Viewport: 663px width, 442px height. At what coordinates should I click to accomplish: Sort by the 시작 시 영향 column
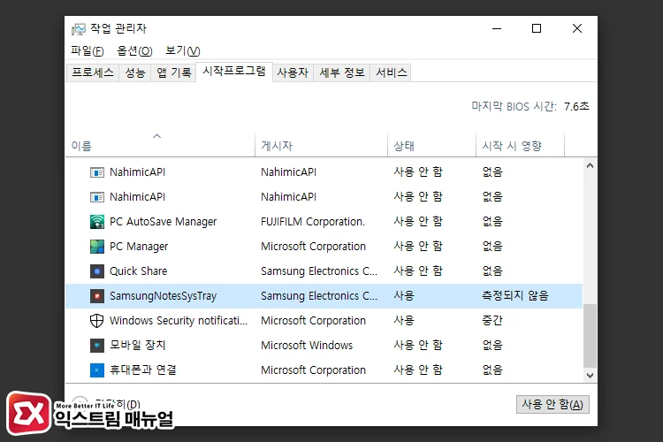520,145
